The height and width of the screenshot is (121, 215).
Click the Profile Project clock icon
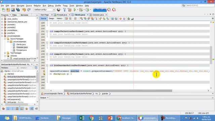[87, 10]
